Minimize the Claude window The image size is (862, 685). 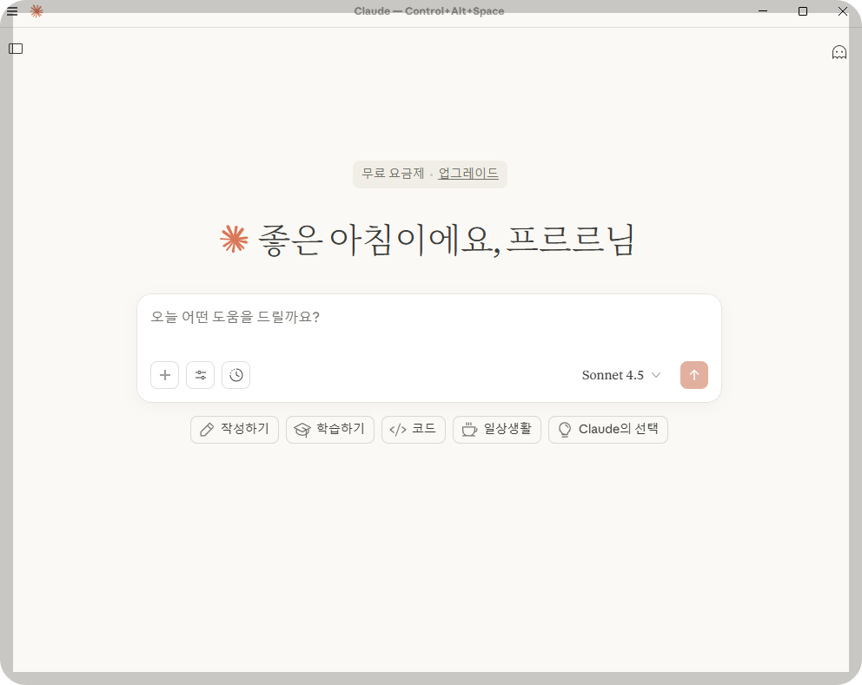[763, 11]
